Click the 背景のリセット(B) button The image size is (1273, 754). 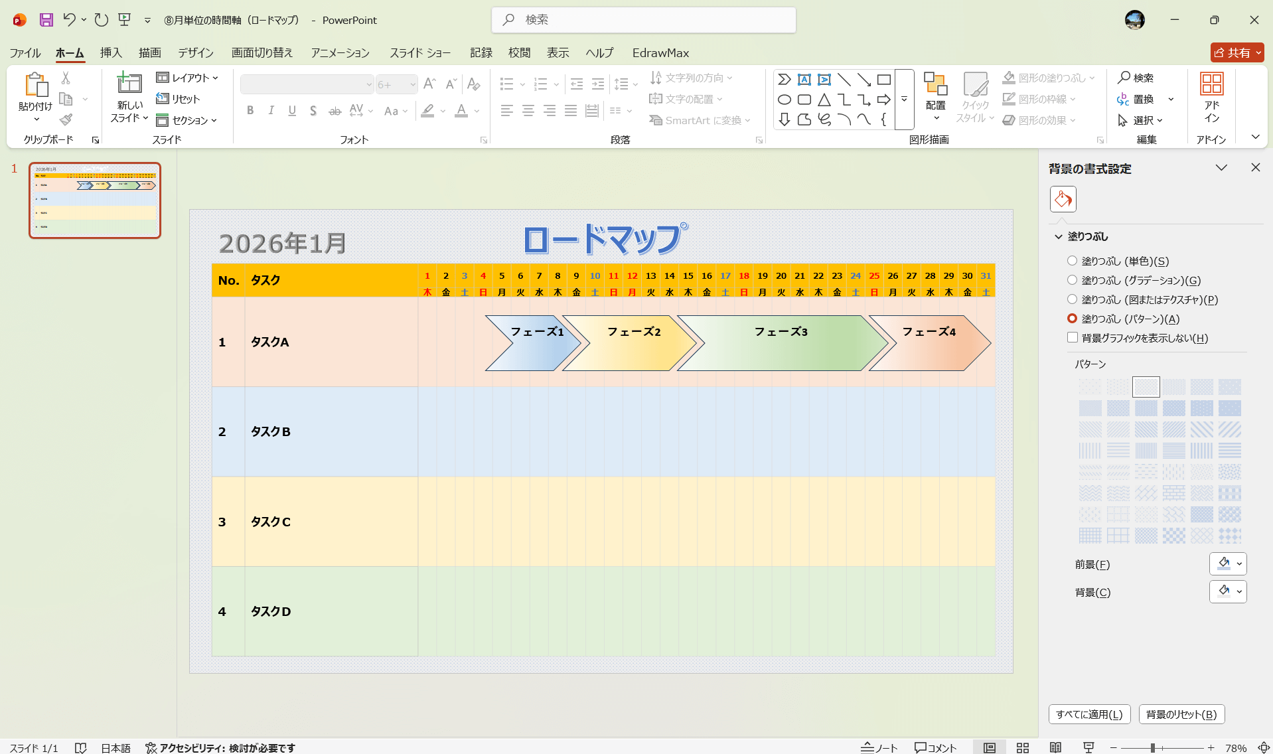(1181, 714)
